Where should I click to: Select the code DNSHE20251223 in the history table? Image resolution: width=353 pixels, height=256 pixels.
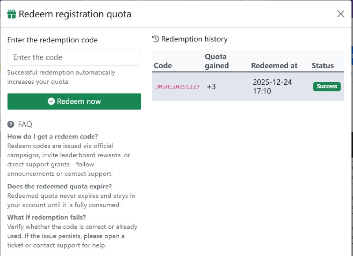click(x=176, y=87)
